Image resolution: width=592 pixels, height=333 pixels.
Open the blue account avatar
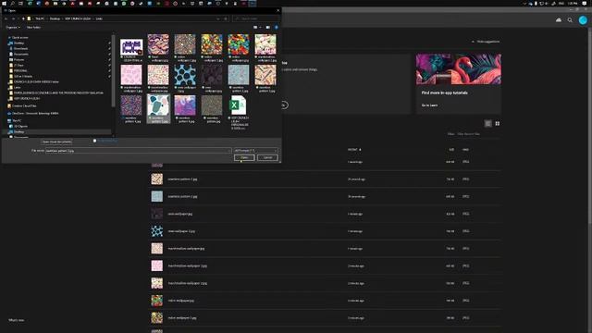click(x=583, y=20)
